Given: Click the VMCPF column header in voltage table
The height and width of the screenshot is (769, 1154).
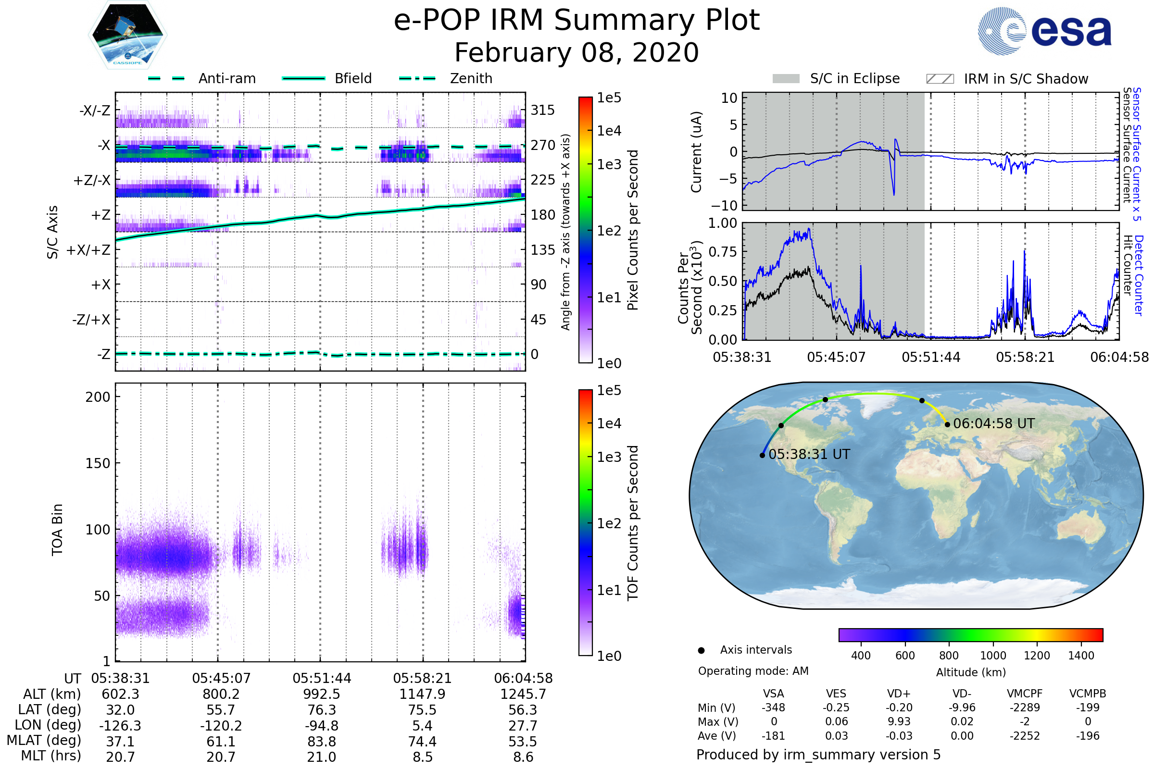Looking at the screenshot, I should 1025,694.
